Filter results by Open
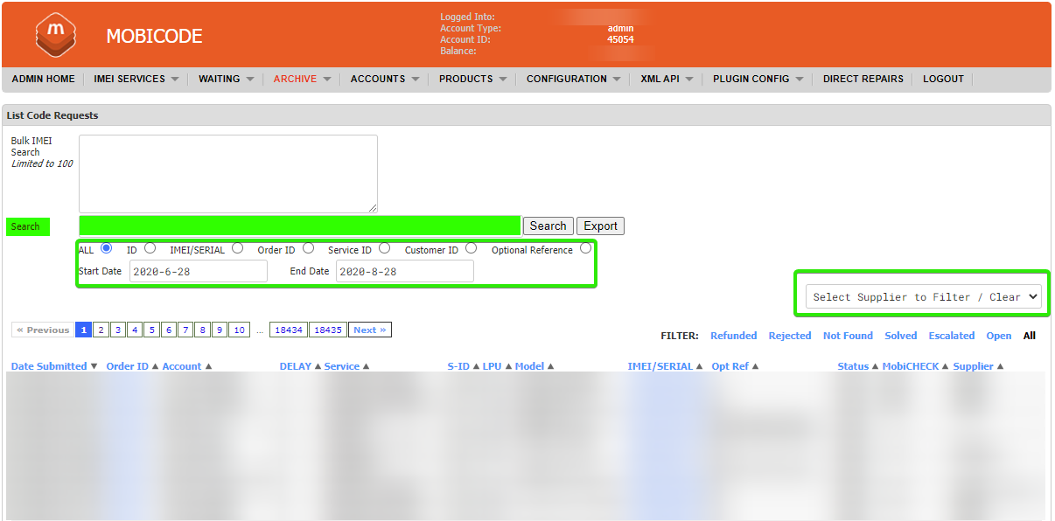Image resolution: width=1055 pixels, height=521 pixels. tap(999, 336)
